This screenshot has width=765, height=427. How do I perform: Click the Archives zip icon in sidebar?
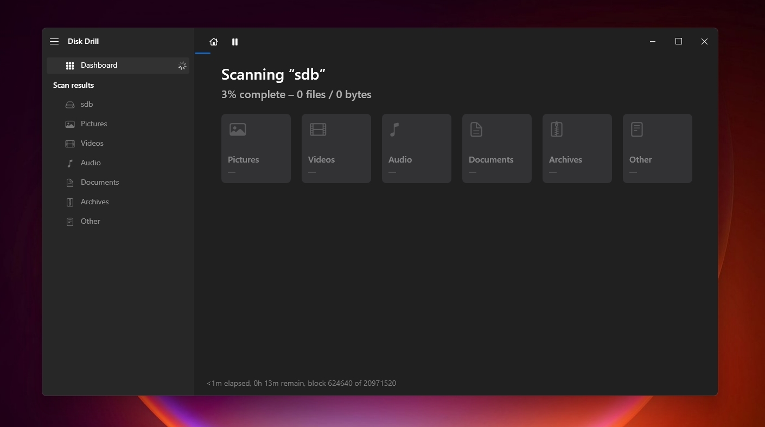point(70,202)
